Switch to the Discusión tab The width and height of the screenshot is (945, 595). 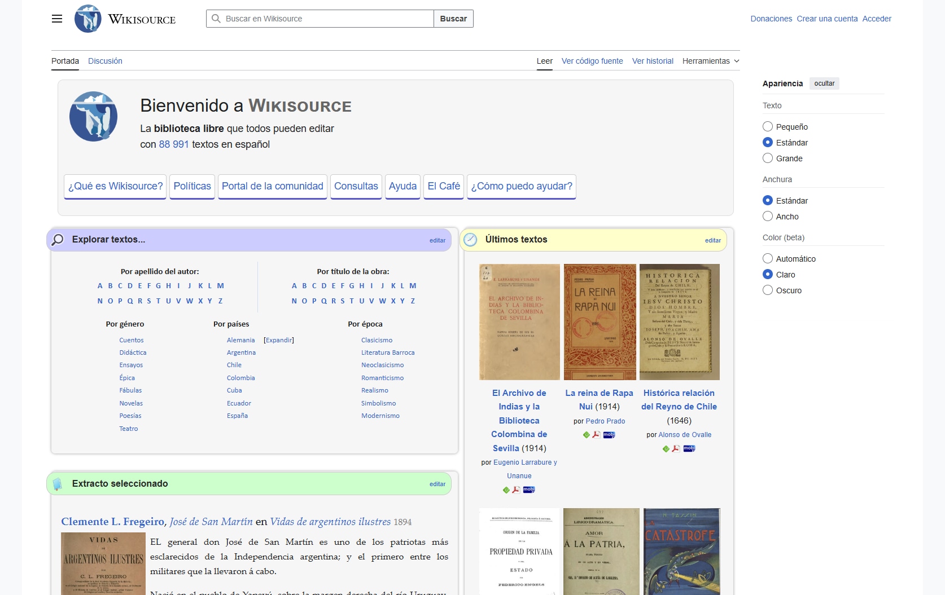(x=105, y=61)
